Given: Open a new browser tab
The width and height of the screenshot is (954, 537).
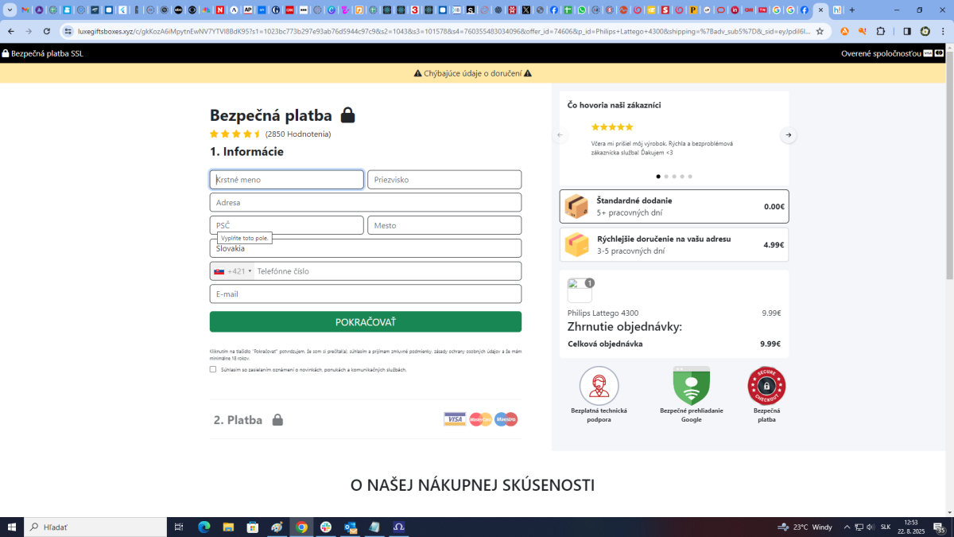Looking at the screenshot, I should pyautogui.click(x=851, y=10).
